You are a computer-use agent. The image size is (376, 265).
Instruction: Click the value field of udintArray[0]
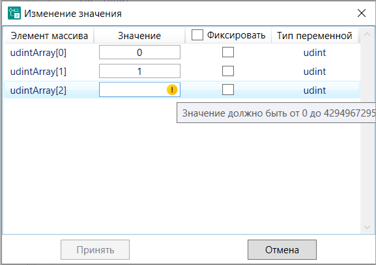[140, 52]
